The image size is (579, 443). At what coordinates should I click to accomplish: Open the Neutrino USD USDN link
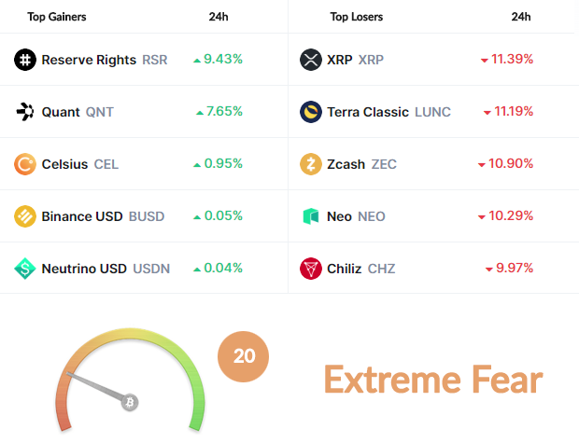point(106,269)
